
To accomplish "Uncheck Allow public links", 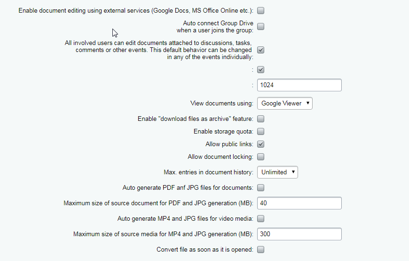I will point(260,144).
